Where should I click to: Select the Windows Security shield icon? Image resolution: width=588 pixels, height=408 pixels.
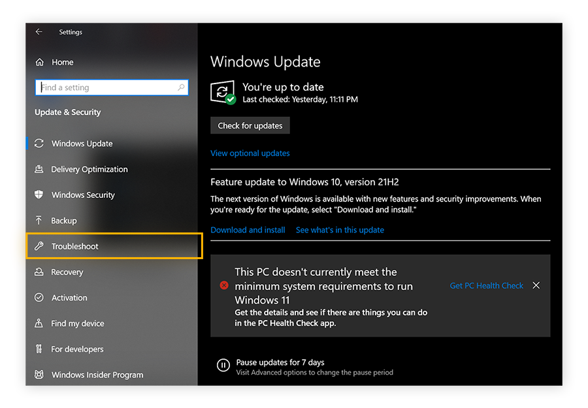[40, 195]
